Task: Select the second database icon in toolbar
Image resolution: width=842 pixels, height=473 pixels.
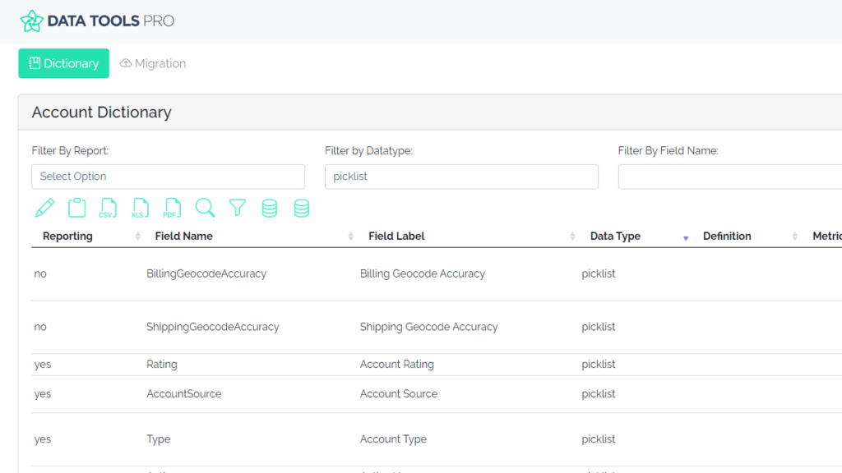Action: click(x=301, y=208)
